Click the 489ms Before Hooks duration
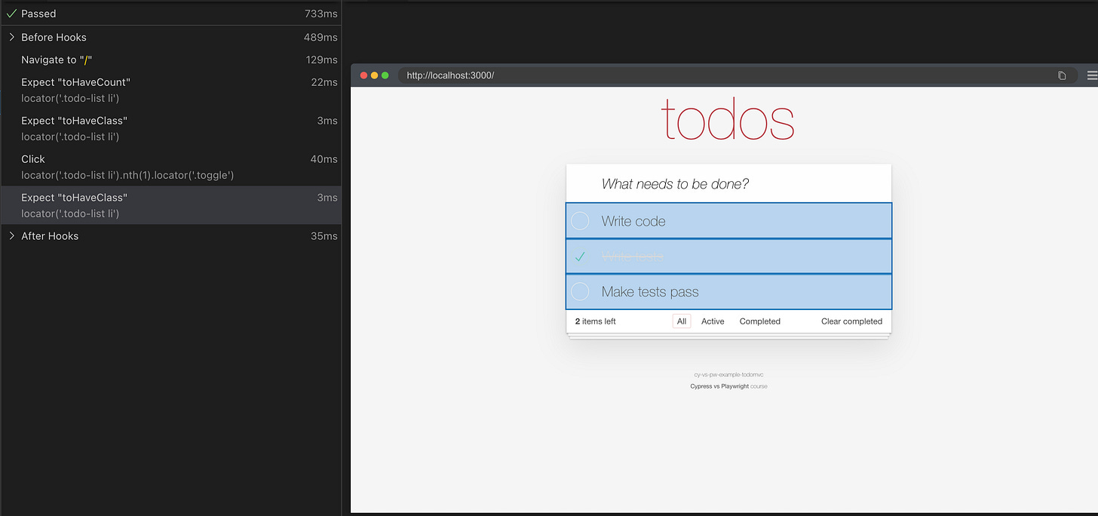The width and height of the screenshot is (1098, 516). click(x=322, y=37)
